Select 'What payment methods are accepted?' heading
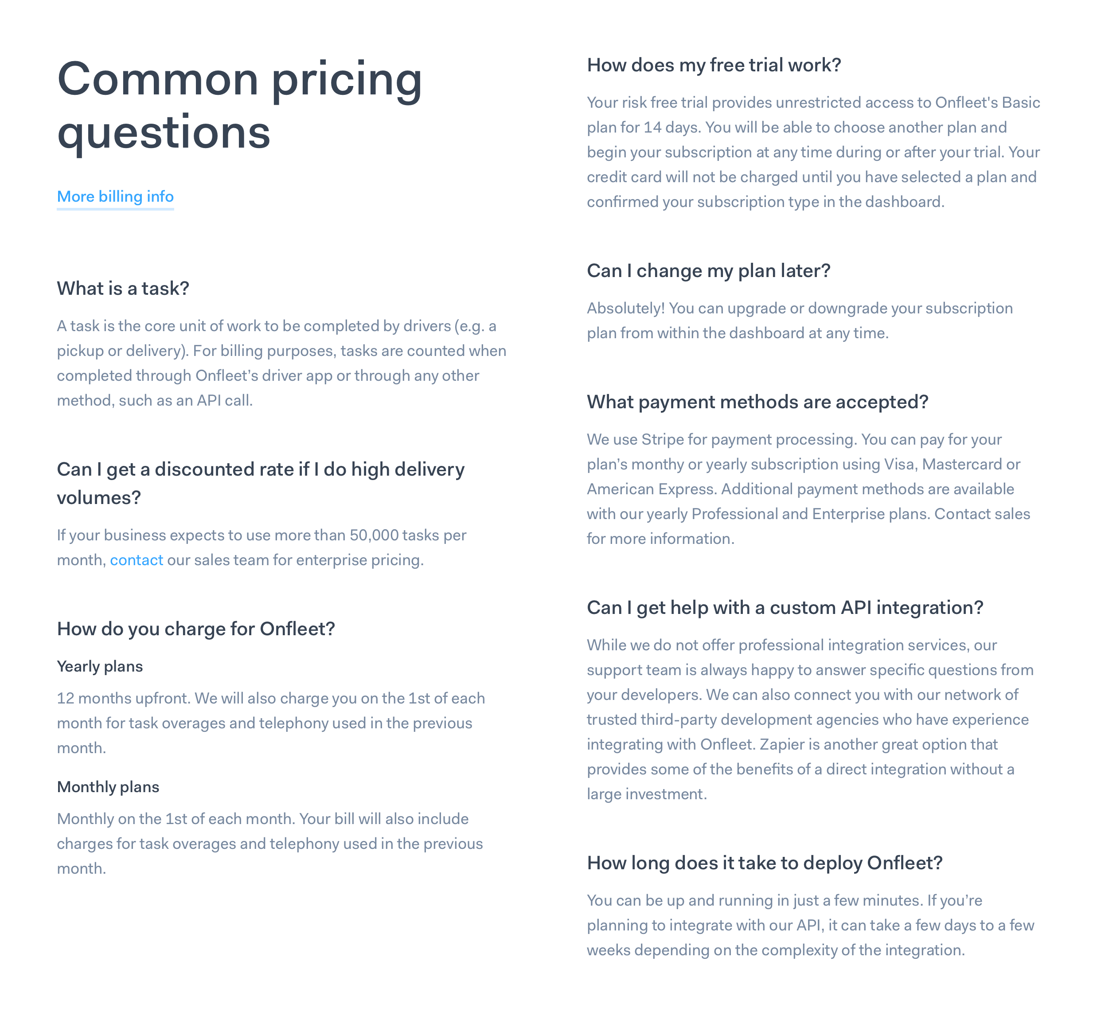Viewport: 1097px width, 1016px height. point(757,402)
